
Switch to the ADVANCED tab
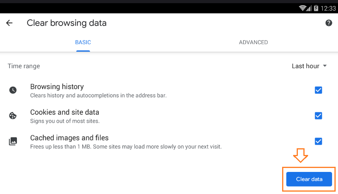coord(253,42)
